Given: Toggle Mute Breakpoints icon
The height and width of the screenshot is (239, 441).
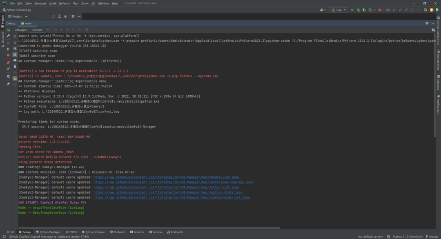Looking at the screenshot, I should click(8, 69).
